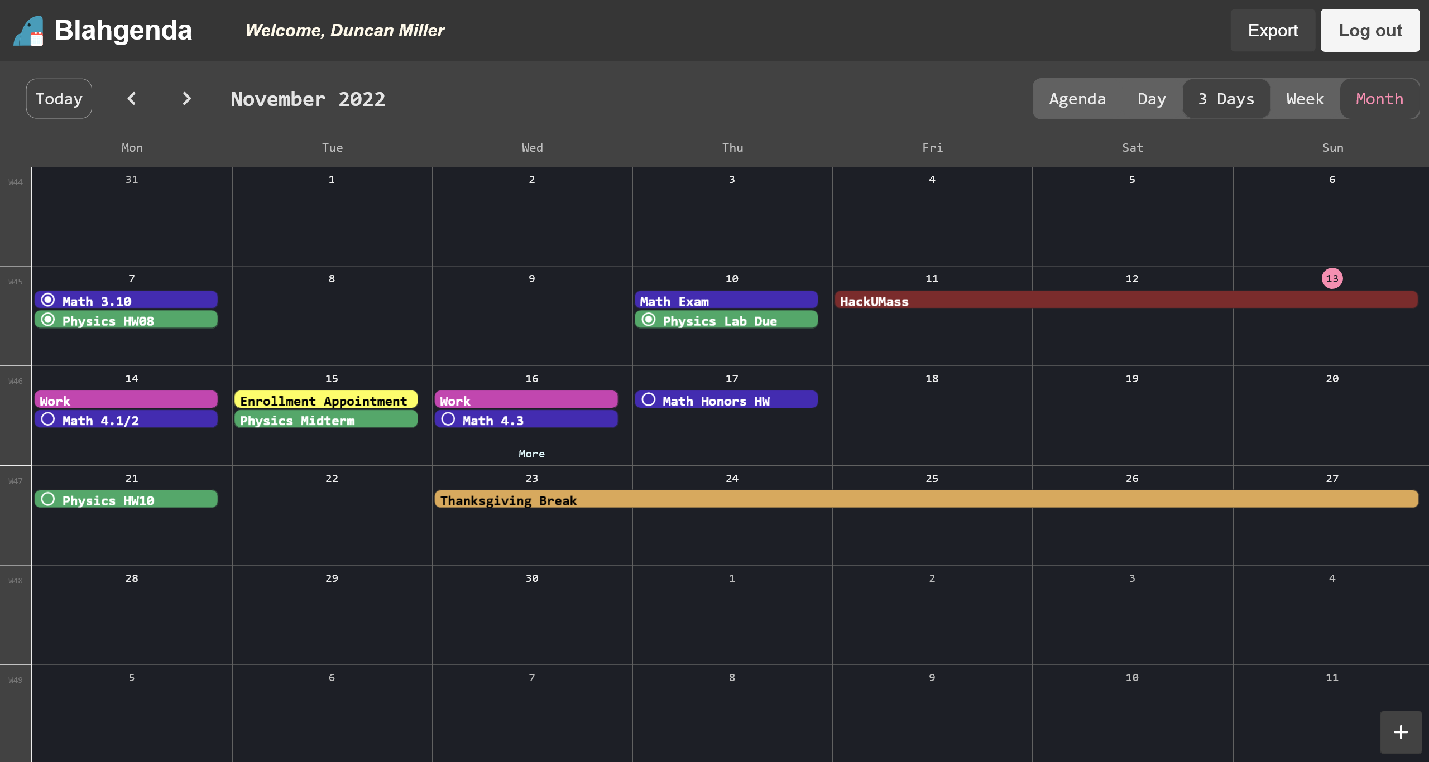Viewport: 1429px width, 762px height.
Task: Expand More events on November 16
Action: pyautogui.click(x=531, y=454)
